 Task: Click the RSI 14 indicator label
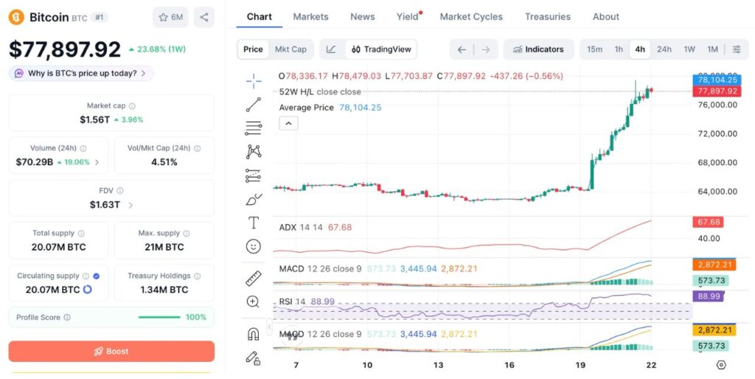(x=292, y=302)
